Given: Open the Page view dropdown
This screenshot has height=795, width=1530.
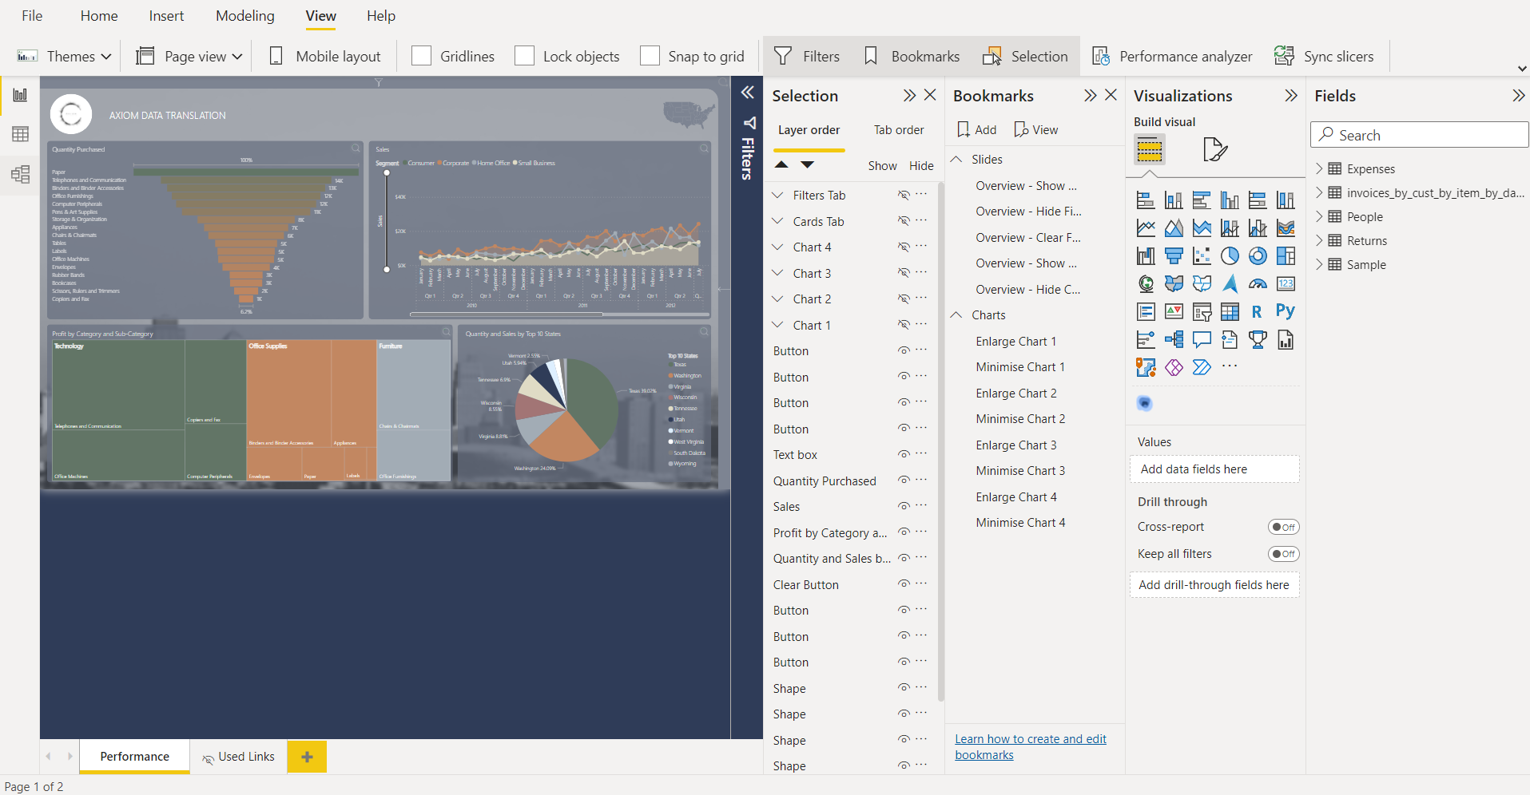Looking at the screenshot, I should coord(189,56).
